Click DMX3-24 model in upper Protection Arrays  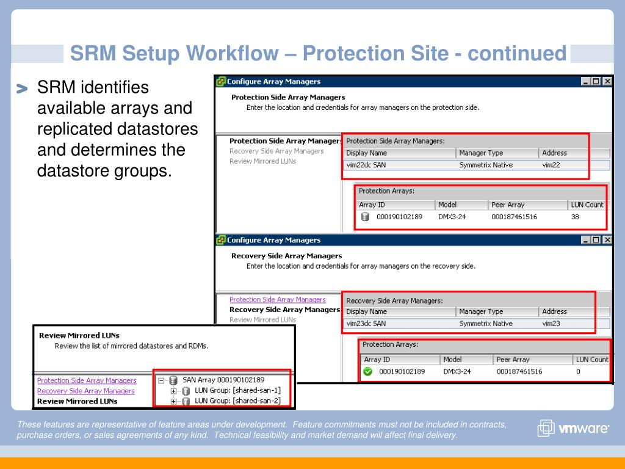[x=452, y=217]
